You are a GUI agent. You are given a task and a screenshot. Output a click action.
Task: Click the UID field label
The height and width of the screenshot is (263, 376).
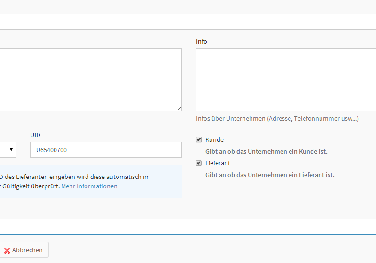tap(35, 135)
